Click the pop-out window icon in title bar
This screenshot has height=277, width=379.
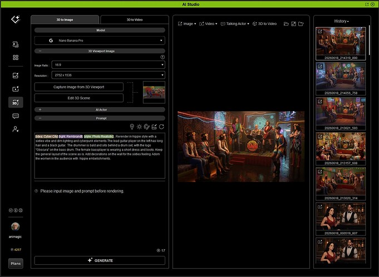pyautogui.click(x=367, y=4)
